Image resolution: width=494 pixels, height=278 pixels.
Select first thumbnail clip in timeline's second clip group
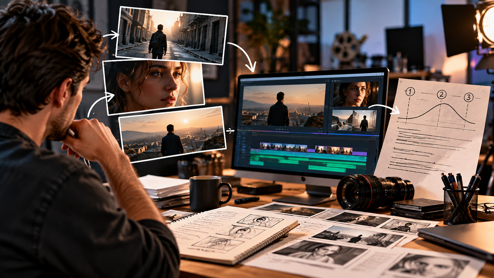[321, 149]
